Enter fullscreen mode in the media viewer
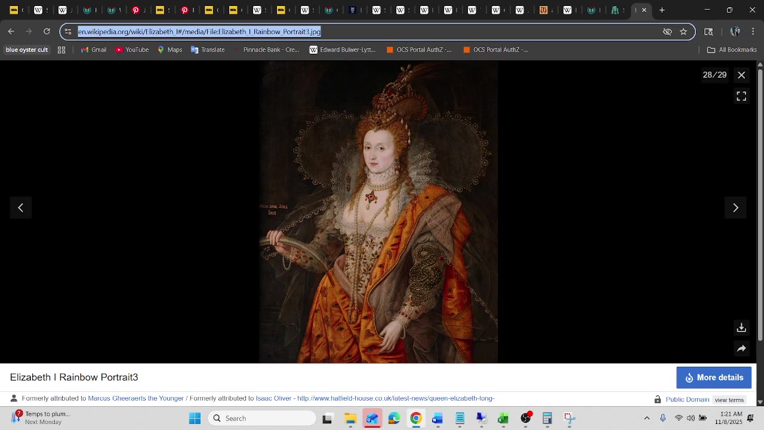Screen dimensions: 764x430 tap(741, 96)
